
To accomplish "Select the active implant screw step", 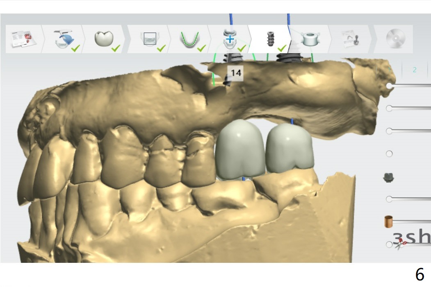I will pyautogui.click(x=270, y=39).
